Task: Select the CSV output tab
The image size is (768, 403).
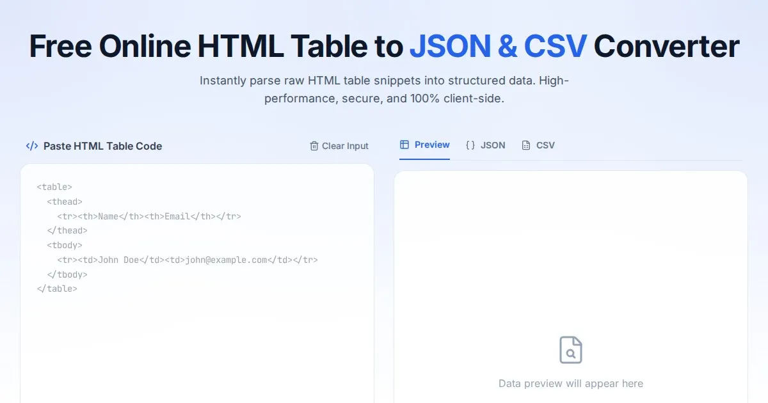Action: (538, 145)
